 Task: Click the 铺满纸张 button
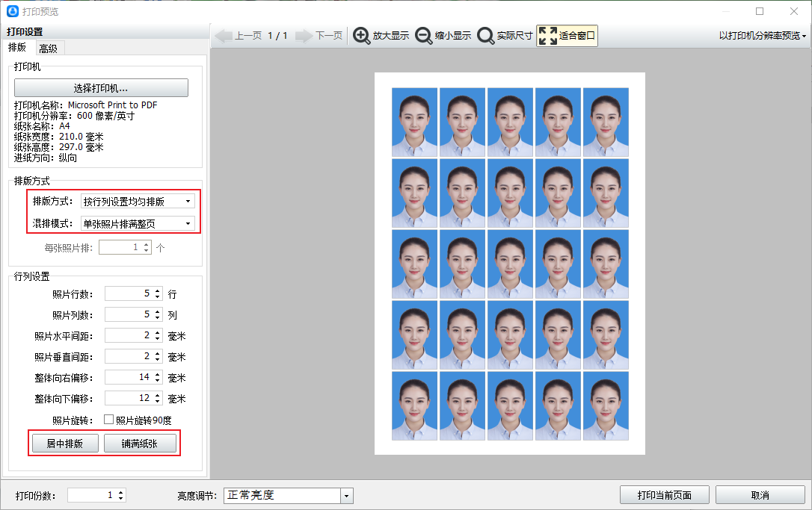point(140,444)
